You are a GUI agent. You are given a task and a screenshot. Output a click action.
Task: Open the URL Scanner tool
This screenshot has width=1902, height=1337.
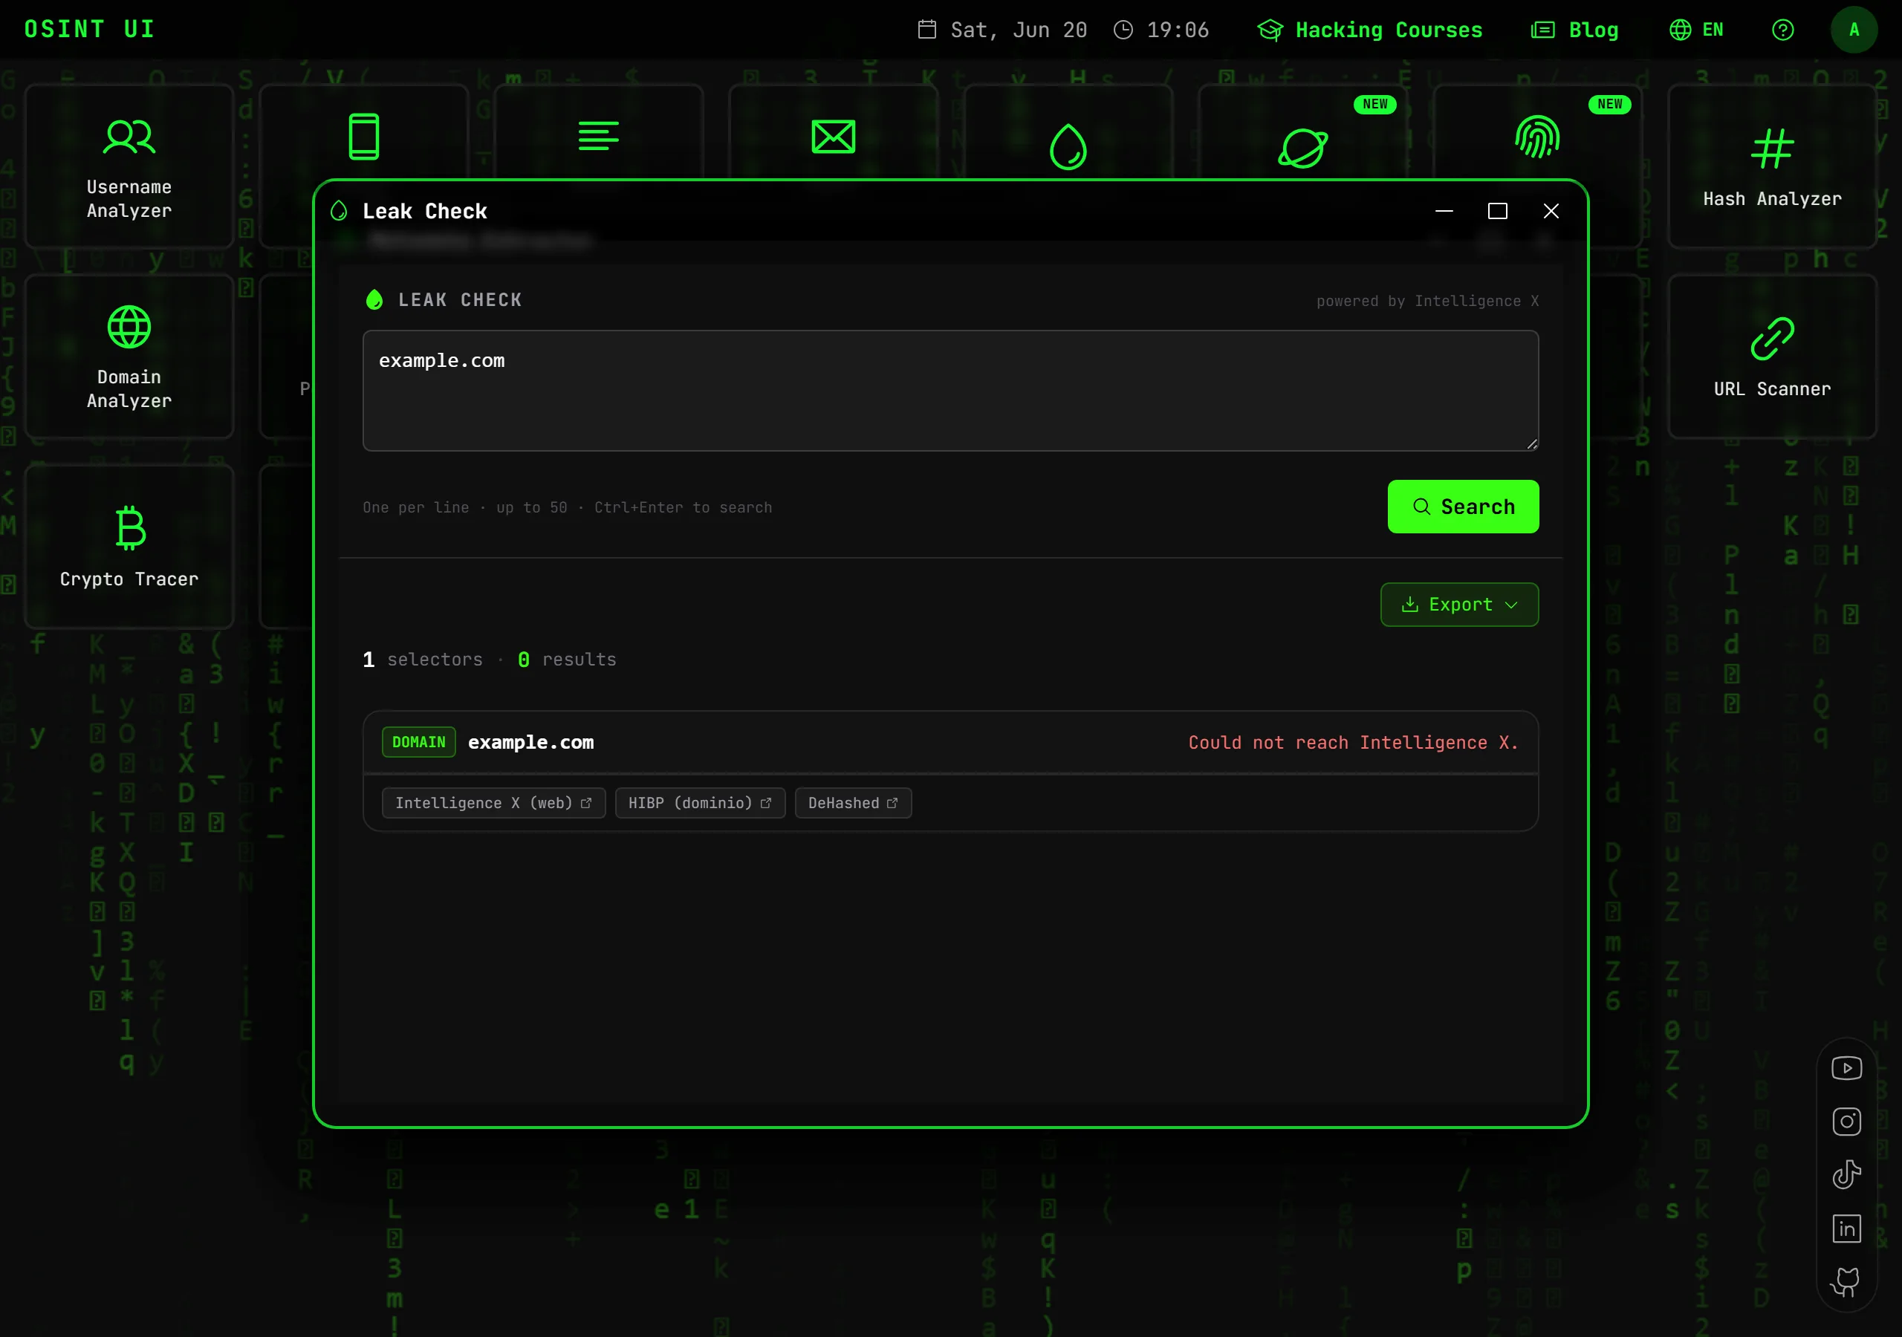click(1772, 357)
